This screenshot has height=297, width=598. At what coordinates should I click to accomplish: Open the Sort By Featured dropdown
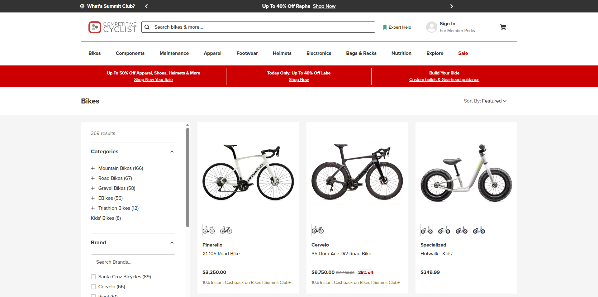click(x=485, y=101)
